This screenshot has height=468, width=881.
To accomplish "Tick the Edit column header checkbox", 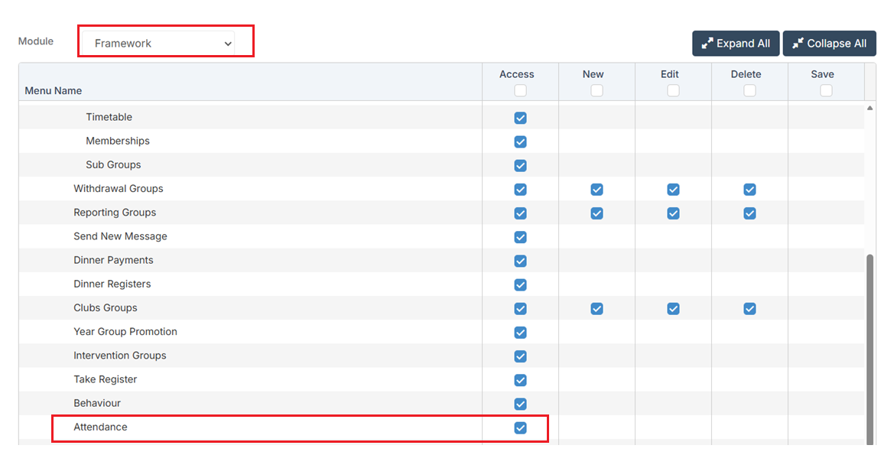I will [673, 90].
